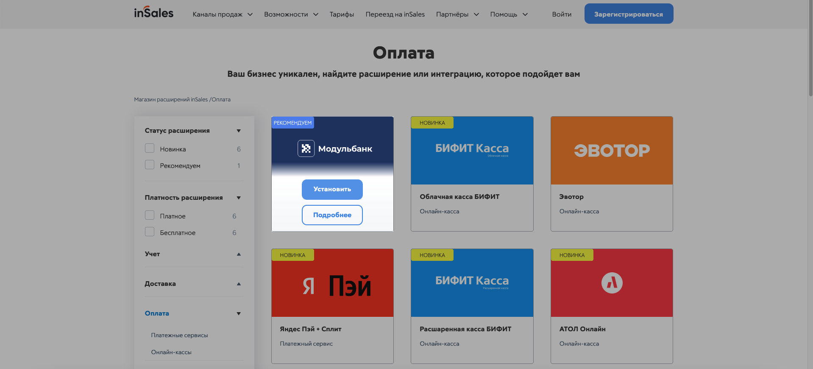Viewport: 813px width, 369px height.
Task: Open the Партнёры dropdown chevron
Action: click(x=476, y=14)
